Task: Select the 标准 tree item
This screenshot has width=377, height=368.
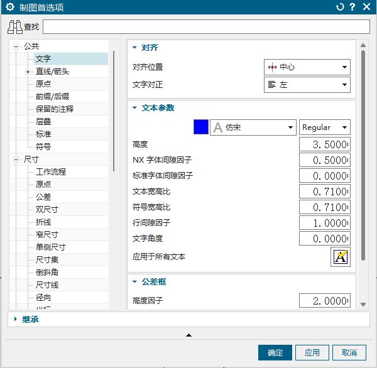Action: 43,134
